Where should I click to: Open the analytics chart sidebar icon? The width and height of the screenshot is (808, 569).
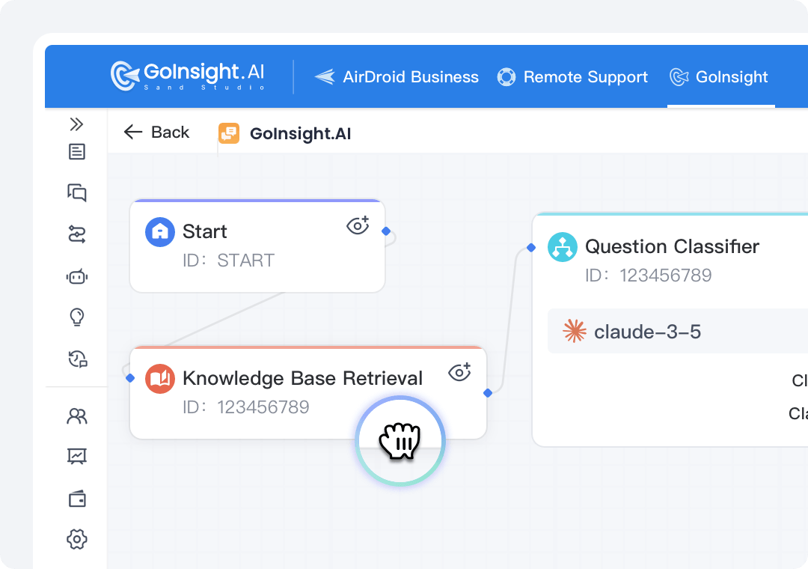76,456
